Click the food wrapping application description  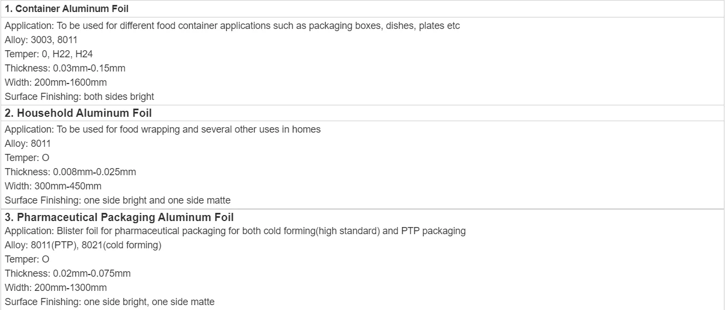(x=163, y=129)
